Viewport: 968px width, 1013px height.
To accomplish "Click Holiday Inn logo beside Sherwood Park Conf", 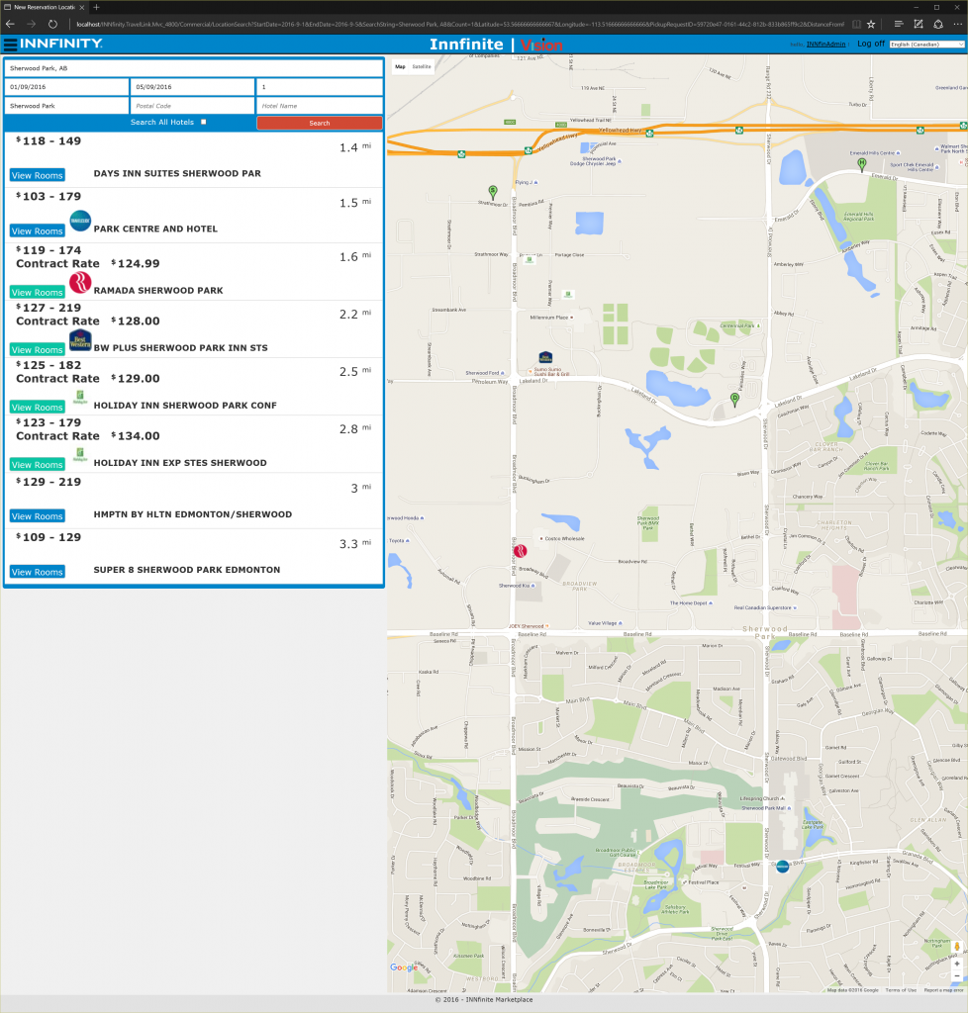I will tap(80, 398).
